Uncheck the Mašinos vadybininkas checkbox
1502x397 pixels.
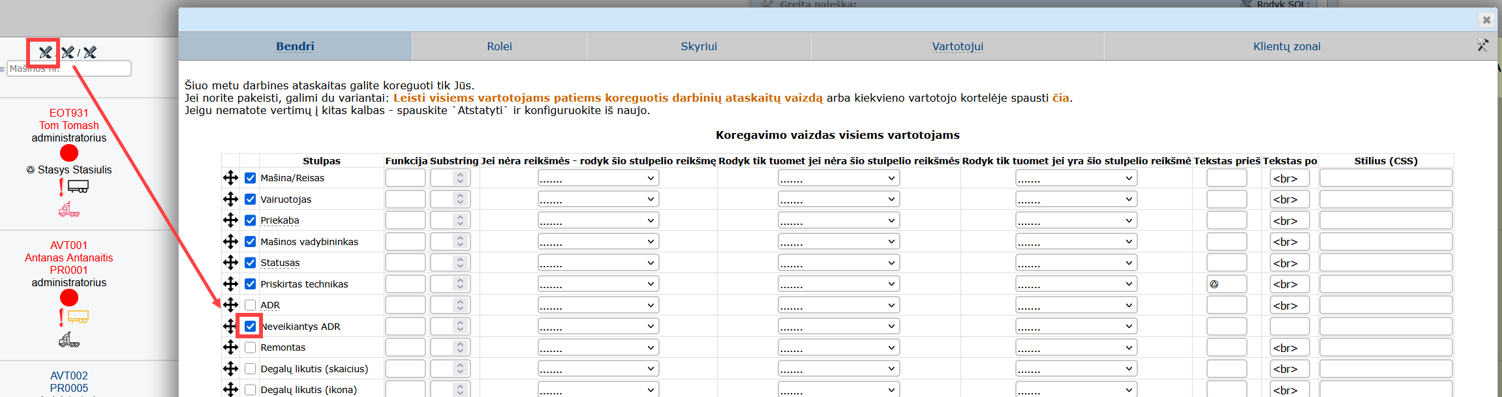click(x=251, y=241)
